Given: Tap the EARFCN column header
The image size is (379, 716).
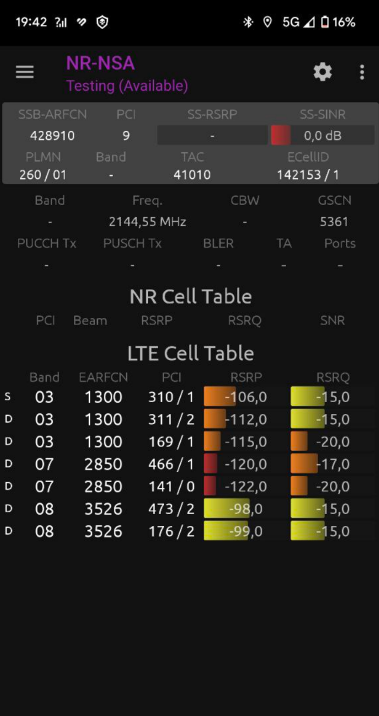Looking at the screenshot, I should tap(103, 377).
